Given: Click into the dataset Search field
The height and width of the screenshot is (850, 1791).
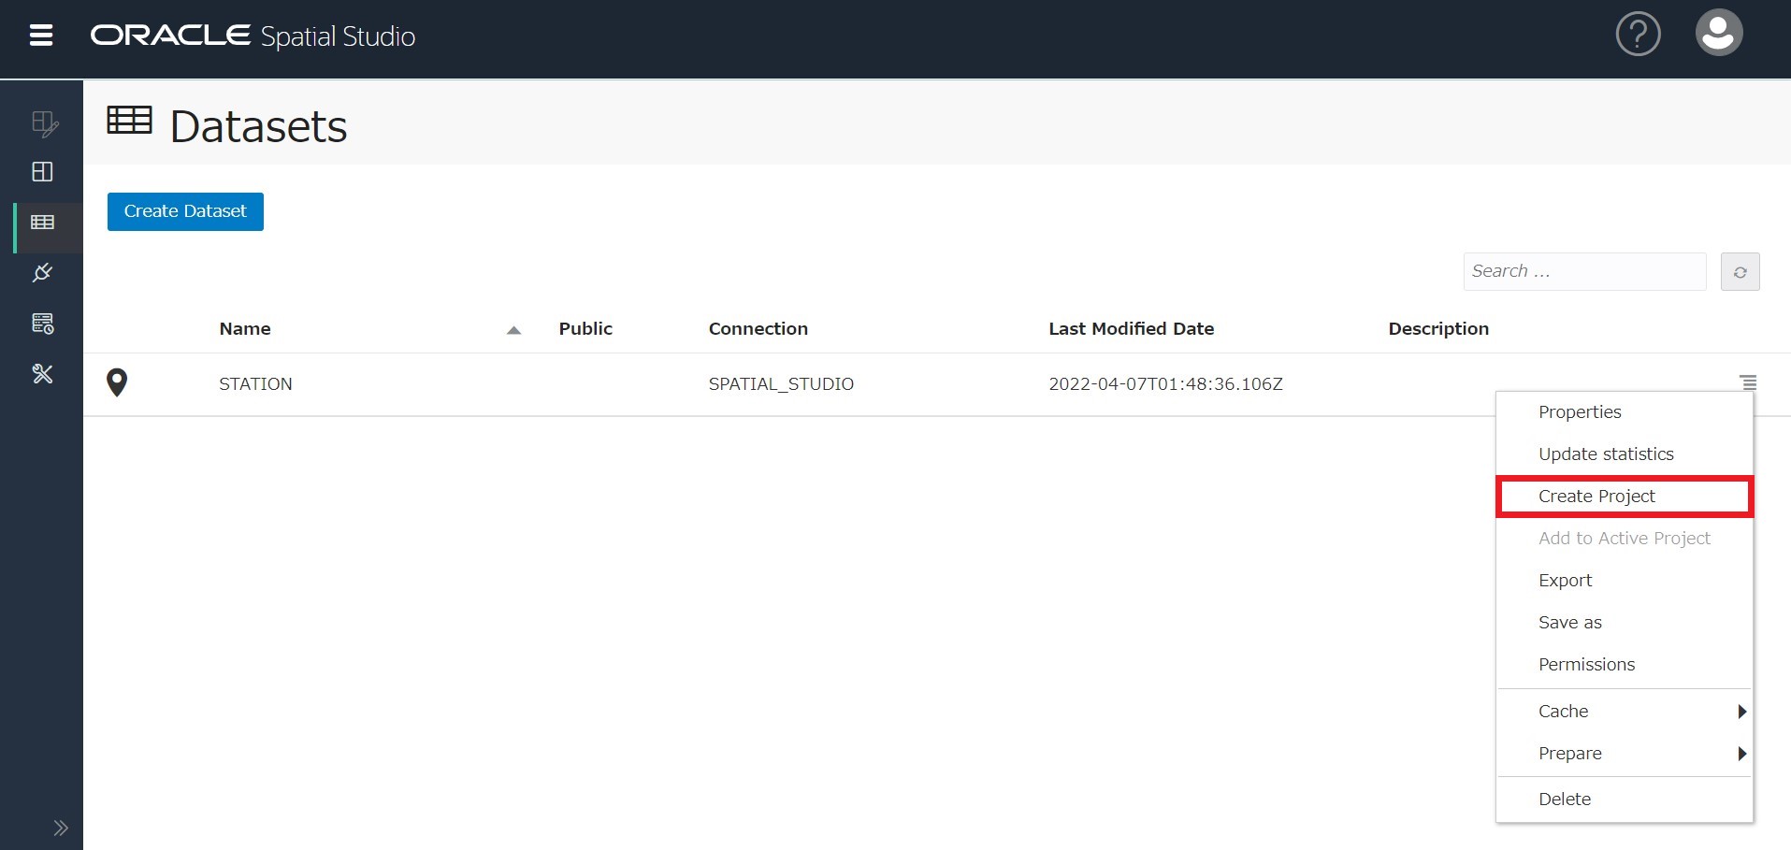Looking at the screenshot, I should pyautogui.click(x=1583, y=271).
